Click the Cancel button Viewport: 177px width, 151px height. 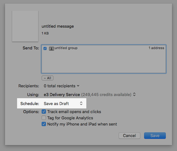[129, 135]
